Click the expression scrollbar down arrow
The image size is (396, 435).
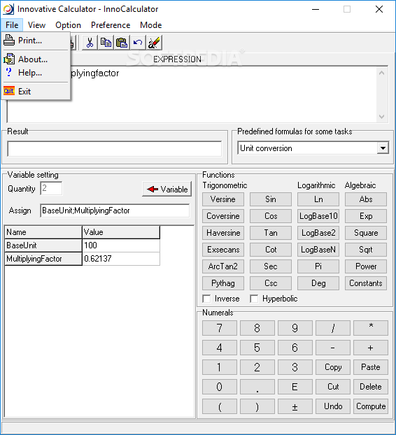tap(381, 117)
